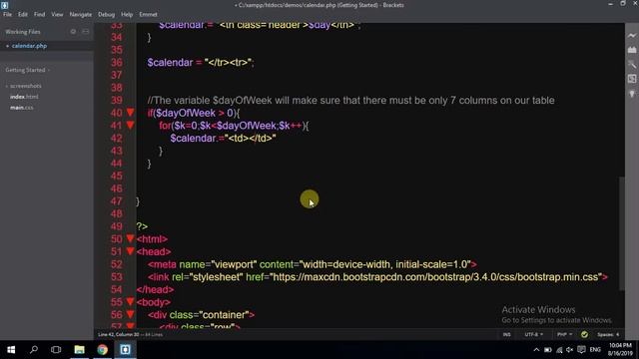
Task: Show hidden system tray icons
Action: (536, 350)
